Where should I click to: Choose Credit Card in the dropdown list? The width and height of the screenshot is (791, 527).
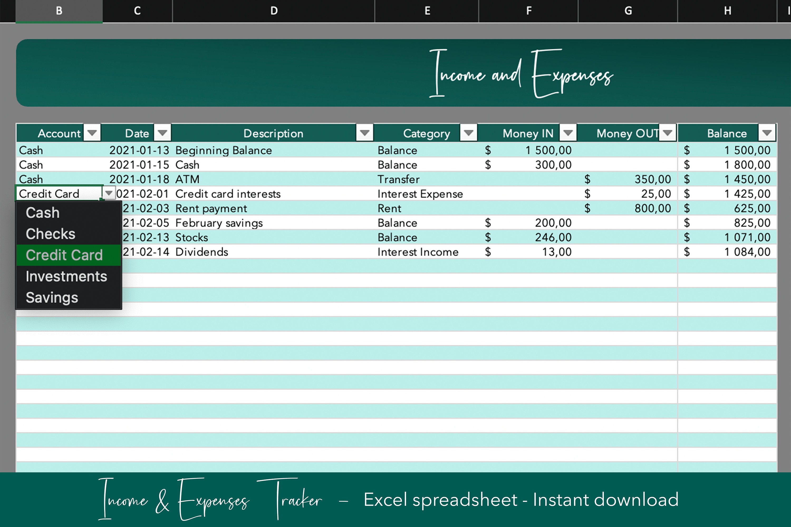tap(64, 255)
